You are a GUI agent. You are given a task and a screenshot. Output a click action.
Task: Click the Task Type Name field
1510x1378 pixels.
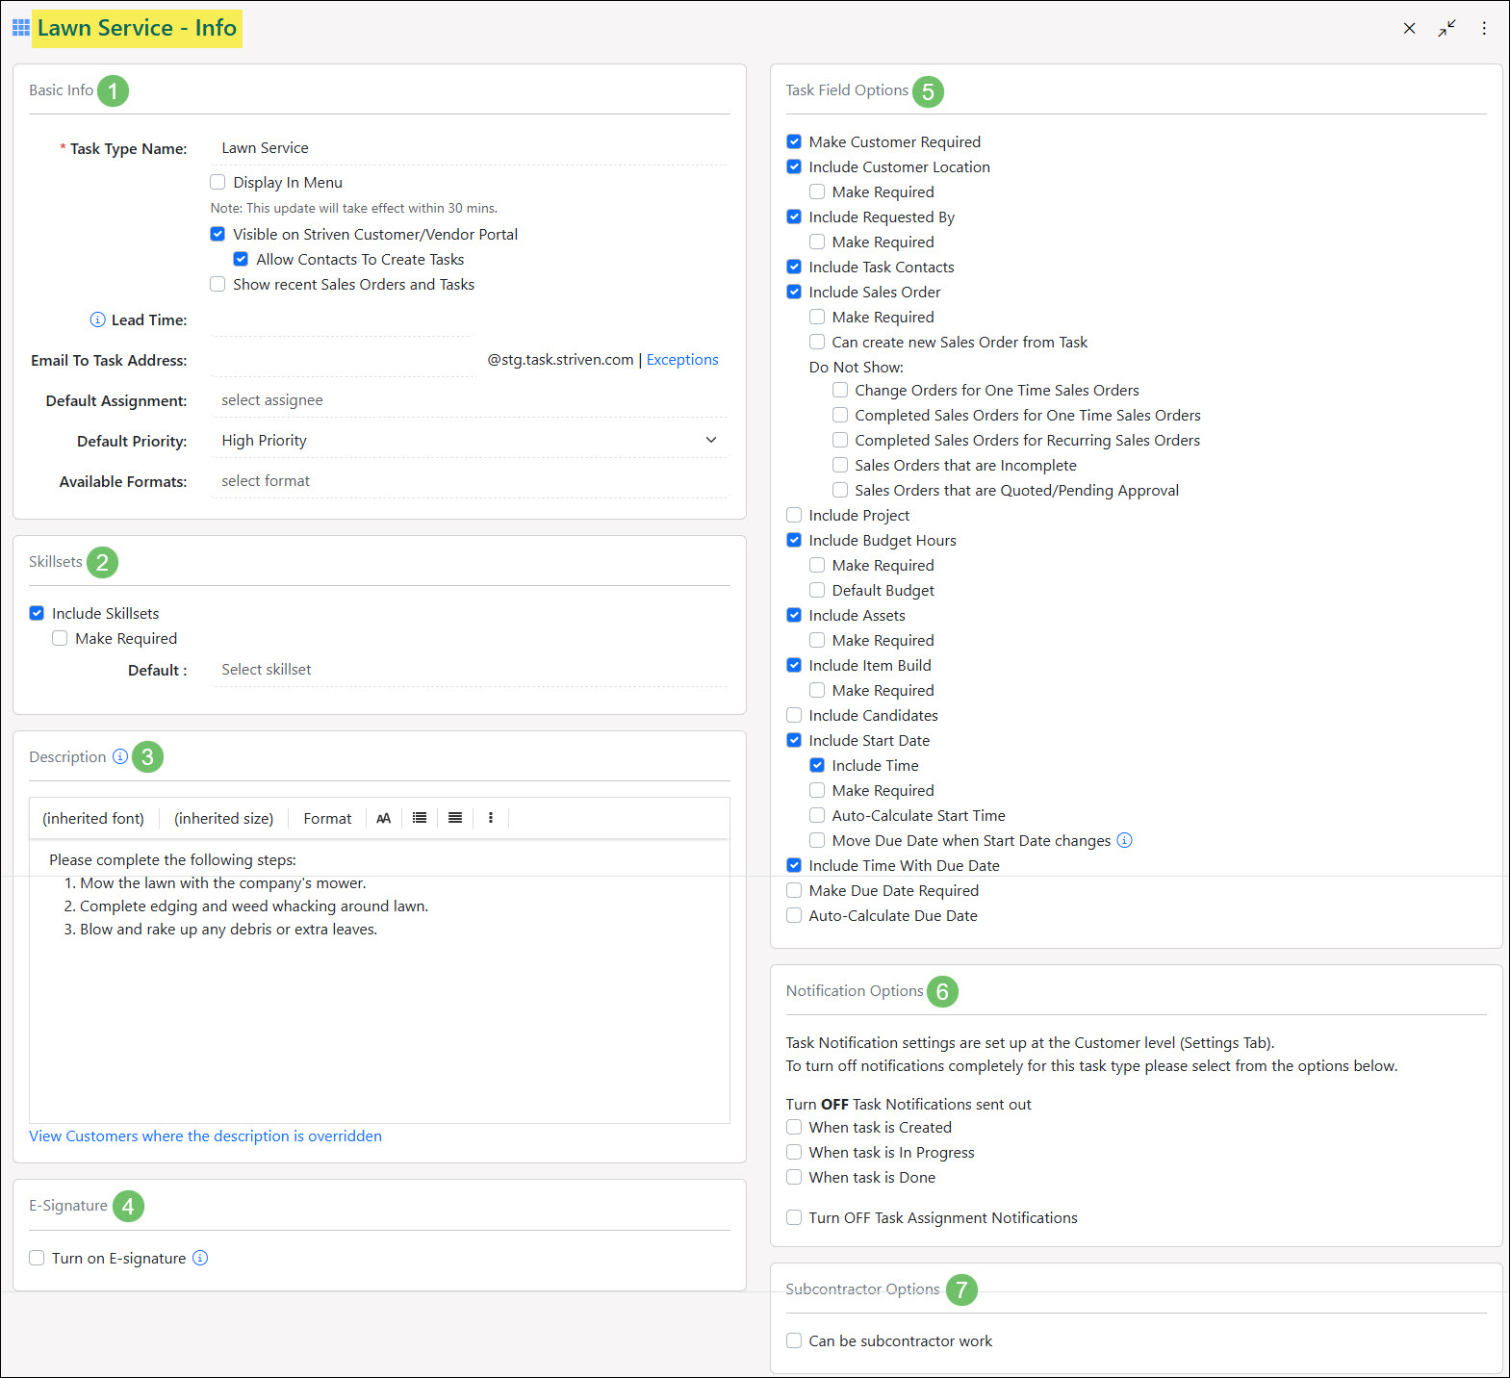click(x=470, y=147)
